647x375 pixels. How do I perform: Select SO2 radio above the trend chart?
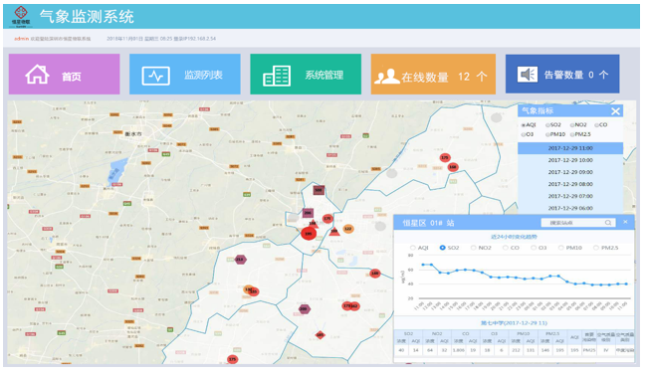pyautogui.click(x=442, y=248)
